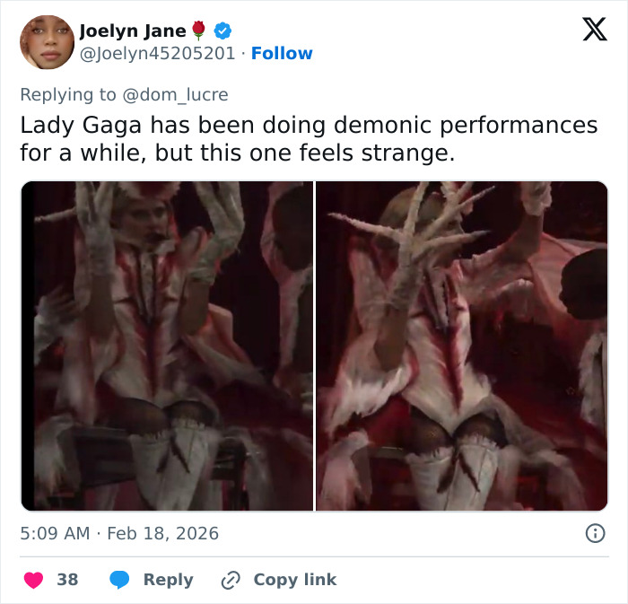Screen dimensions: 628x604
Task: Click the rose emoji beside the name
Action: [x=199, y=31]
